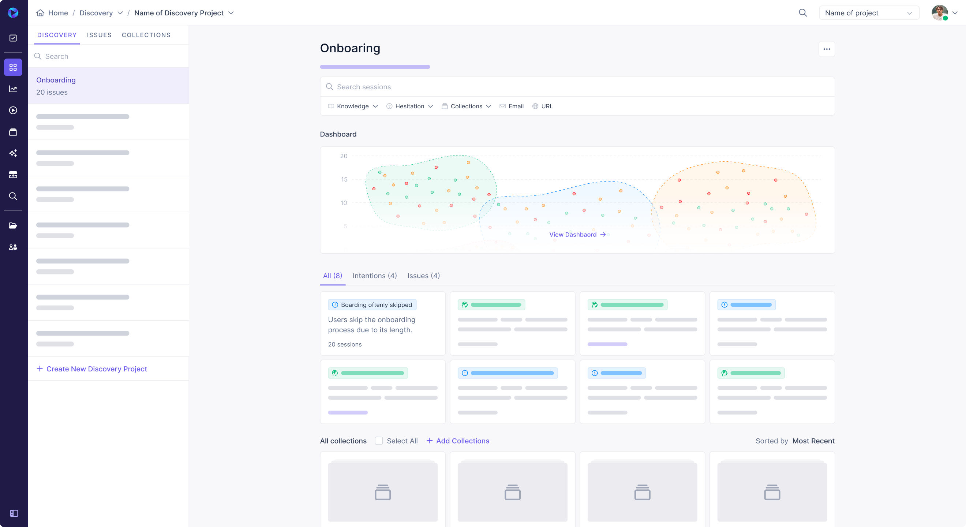Open the Knowledge filter dropdown
This screenshot has width=966, height=527.
[352, 106]
